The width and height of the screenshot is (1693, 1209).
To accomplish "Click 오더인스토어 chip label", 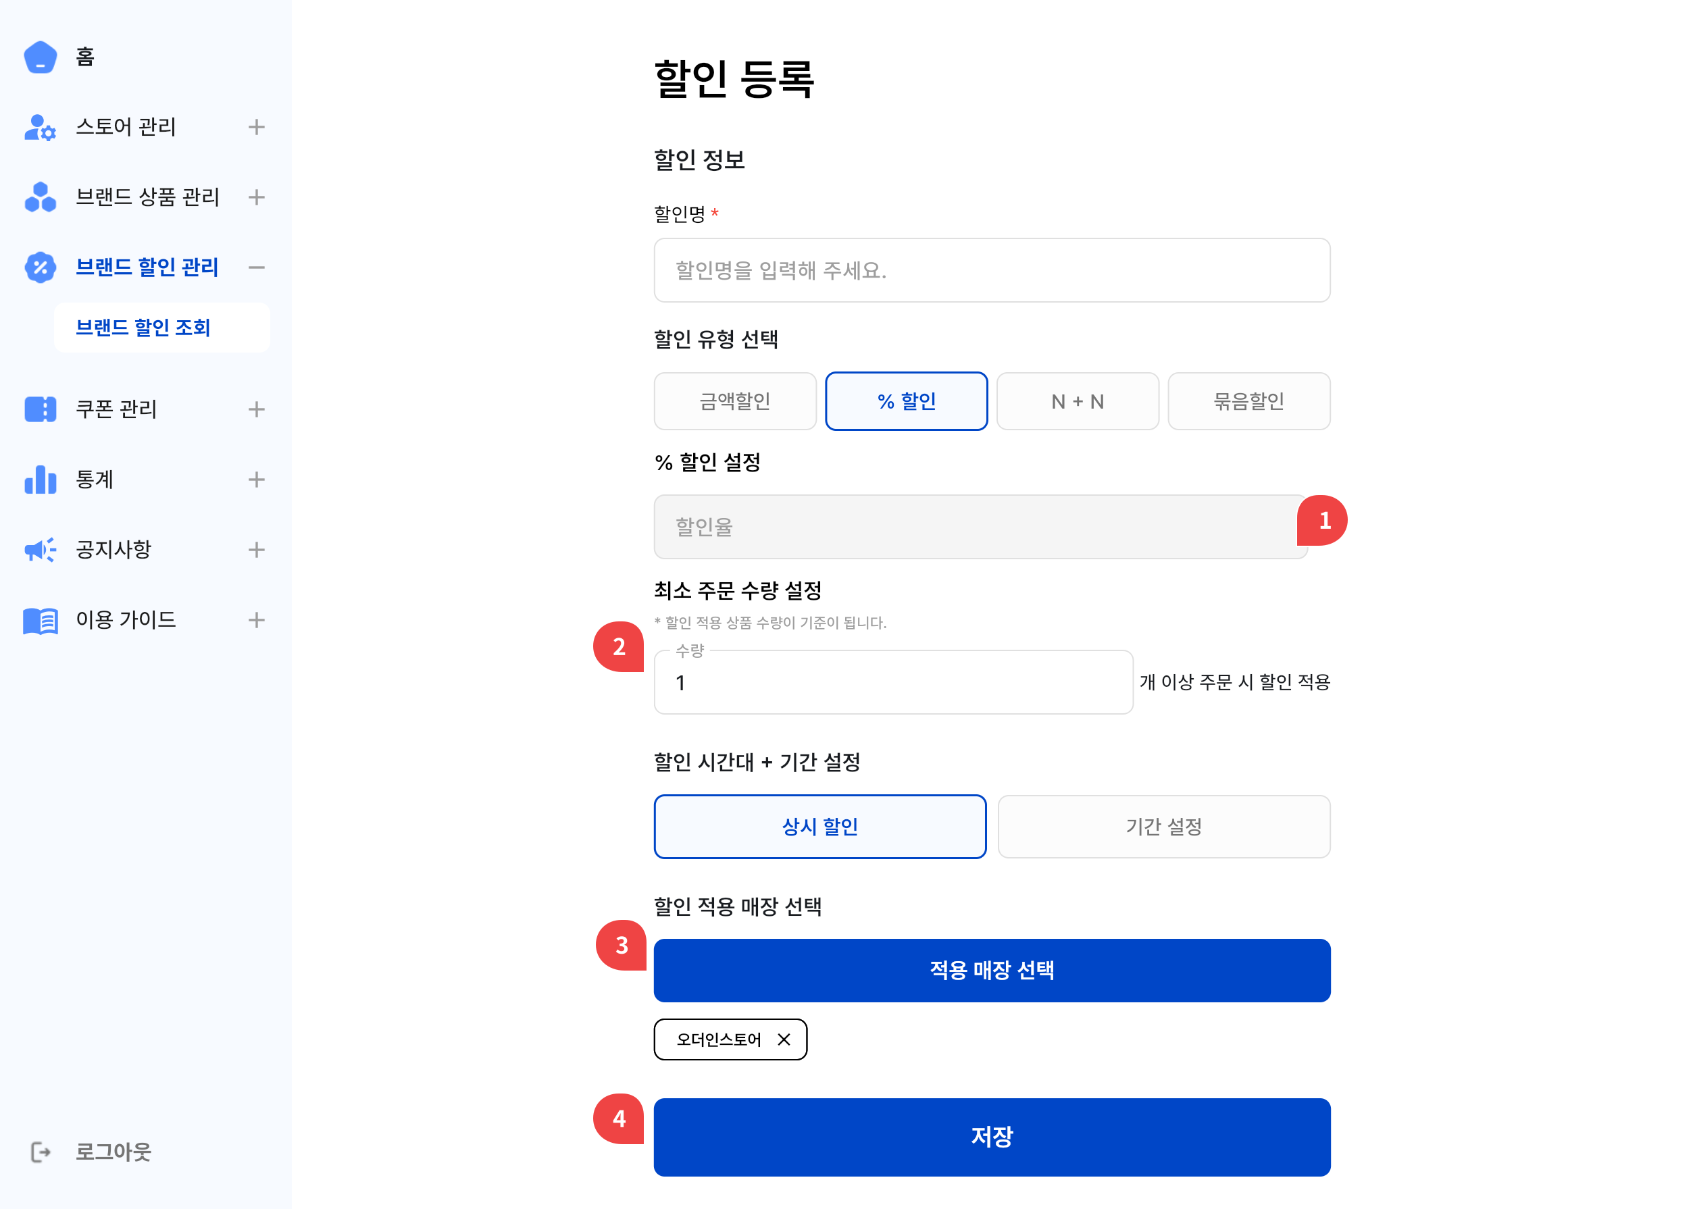I will [x=718, y=1039].
